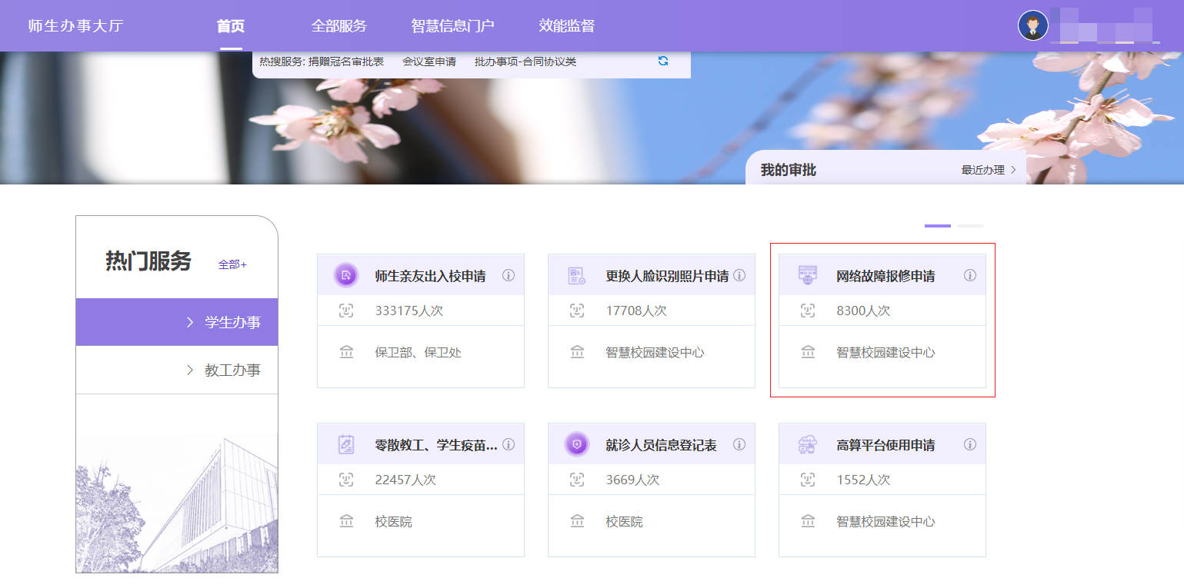Open hot search link 会议室申请

click(x=429, y=61)
